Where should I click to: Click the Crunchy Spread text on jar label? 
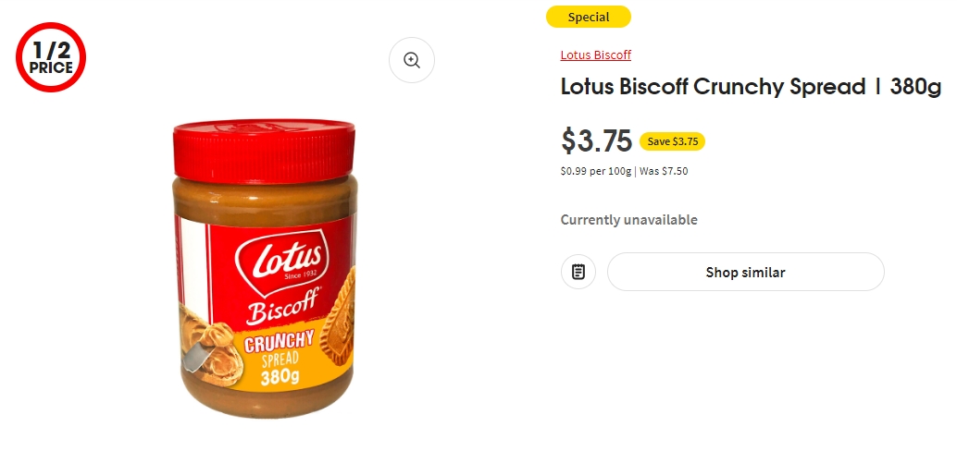pyautogui.click(x=280, y=349)
